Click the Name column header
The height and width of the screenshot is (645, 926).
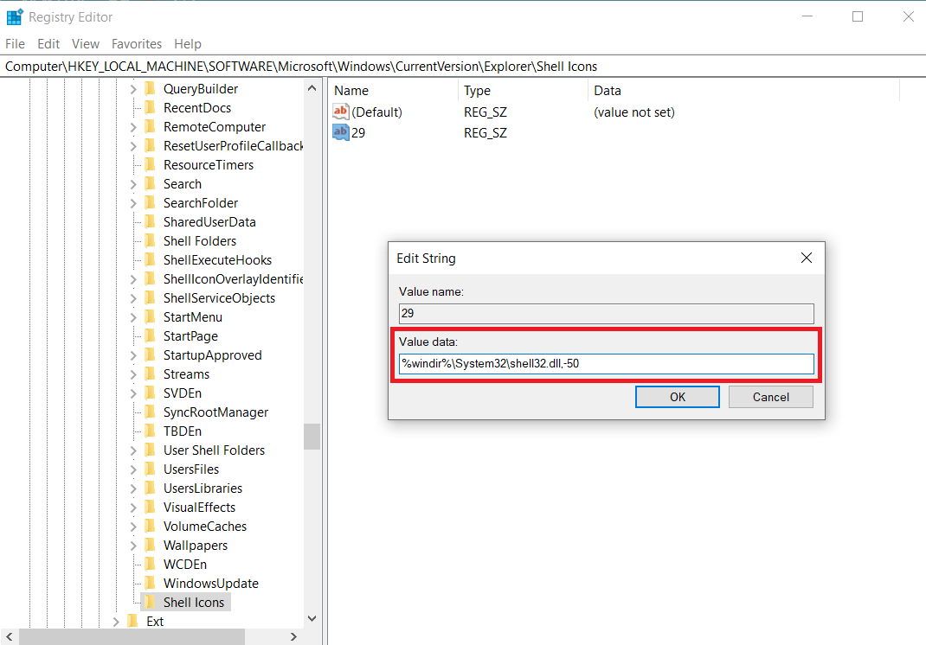394,90
